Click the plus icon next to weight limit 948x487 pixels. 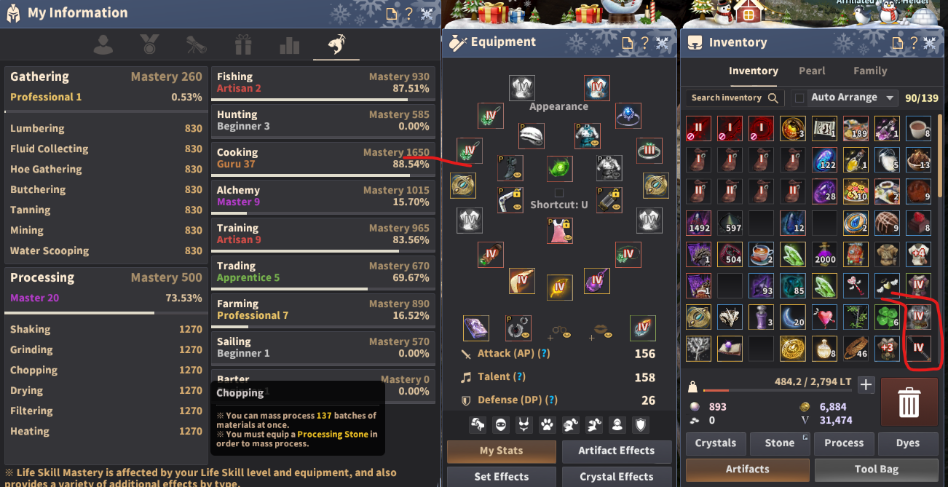(866, 385)
